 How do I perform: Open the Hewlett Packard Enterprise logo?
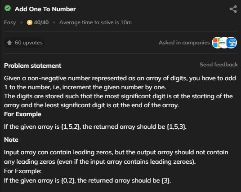(x=223, y=43)
